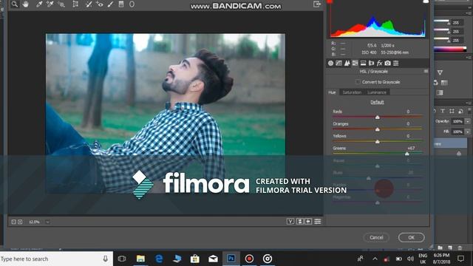
Task: Click the Reds hue slider handle
Action: [378, 117]
